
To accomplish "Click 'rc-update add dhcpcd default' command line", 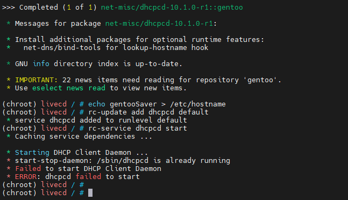I will point(105,112).
